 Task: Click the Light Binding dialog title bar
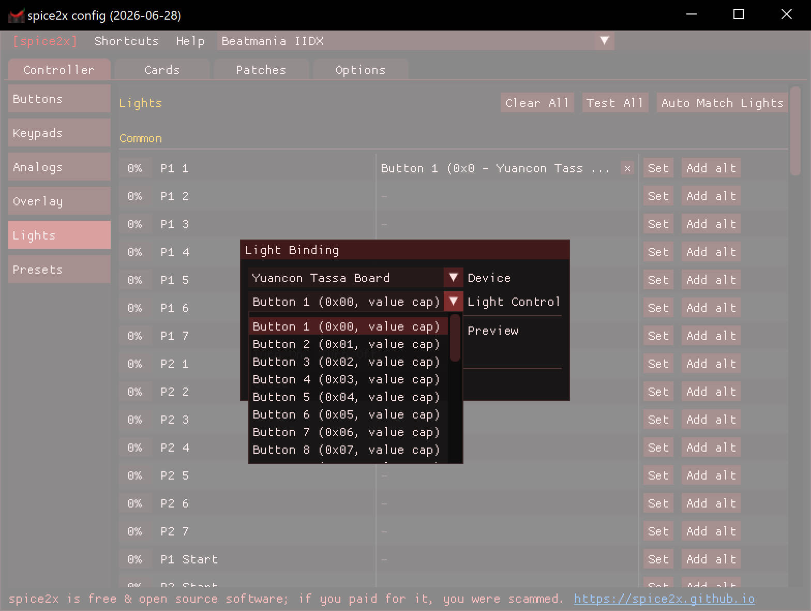pyautogui.click(x=405, y=250)
